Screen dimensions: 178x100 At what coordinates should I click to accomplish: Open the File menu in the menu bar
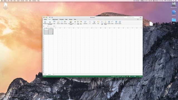(8, 1)
